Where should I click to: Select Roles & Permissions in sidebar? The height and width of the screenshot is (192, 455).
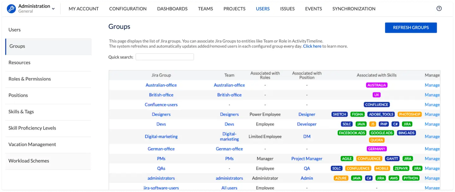[x=30, y=79]
